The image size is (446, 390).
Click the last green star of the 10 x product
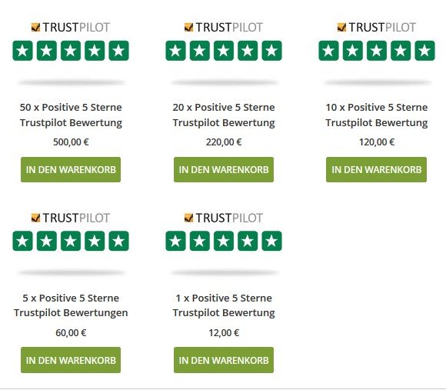click(x=424, y=51)
